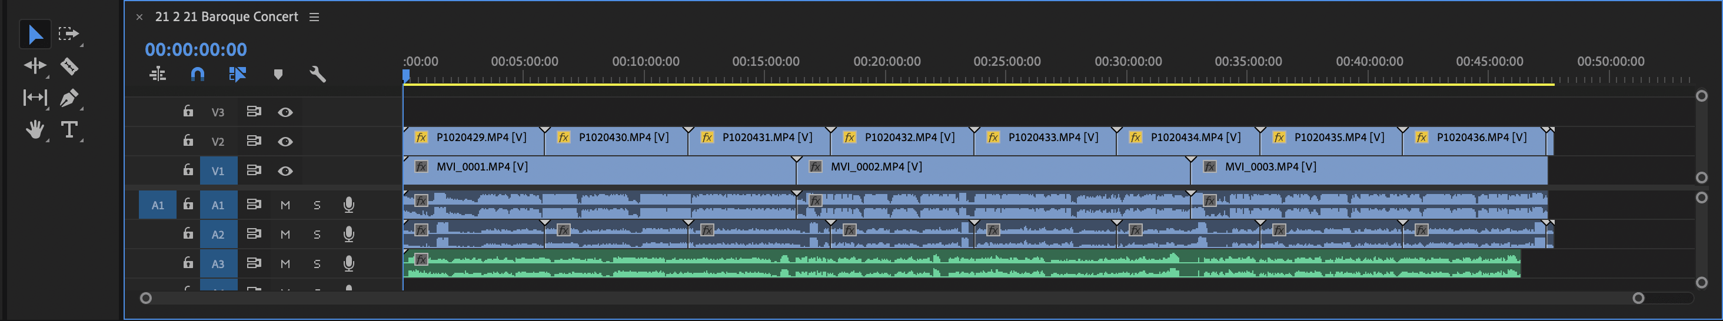Toggle sync lock on A2 track
Screen dimensions: 1723x321
(254, 234)
